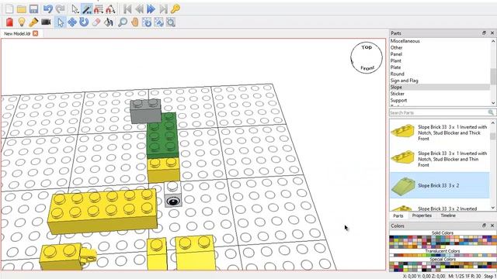Pick Slope Brick 33 3x1 Inverted Thin Front
Viewport: 497px width, 279px height.
point(440,159)
